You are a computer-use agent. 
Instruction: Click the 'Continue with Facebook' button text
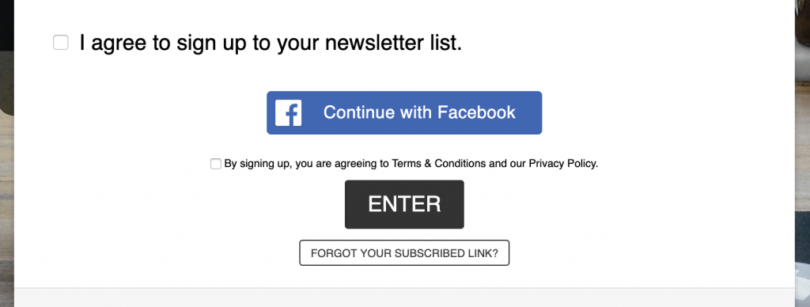click(x=419, y=112)
